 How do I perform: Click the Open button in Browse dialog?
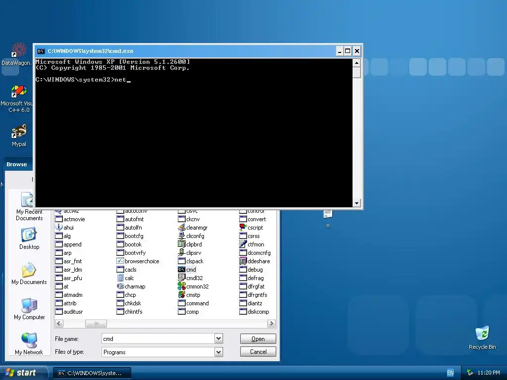tap(258, 338)
